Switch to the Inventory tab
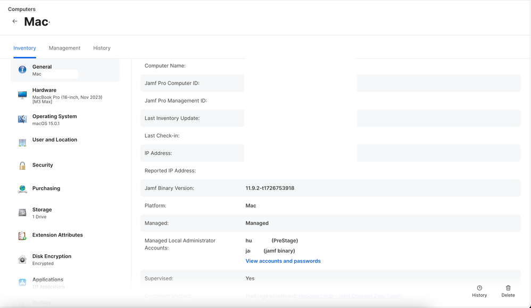The width and height of the screenshot is (531, 308). 24,48
